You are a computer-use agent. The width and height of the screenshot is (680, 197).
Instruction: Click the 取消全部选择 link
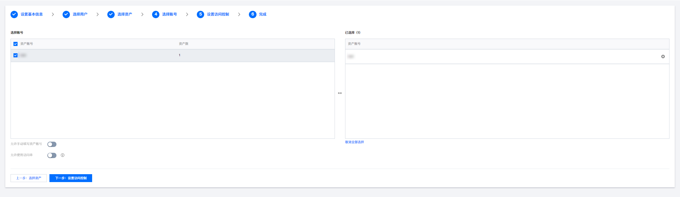pyautogui.click(x=354, y=142)
